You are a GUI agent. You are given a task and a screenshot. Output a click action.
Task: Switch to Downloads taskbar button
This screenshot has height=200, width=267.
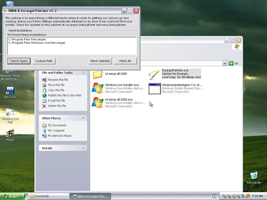pyautogui.click(x=48, y=196)
